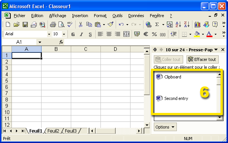Click the decrease indent icon
Image resolution: width=228 pixels, height=143 pixels.
(x=174, y=34)
